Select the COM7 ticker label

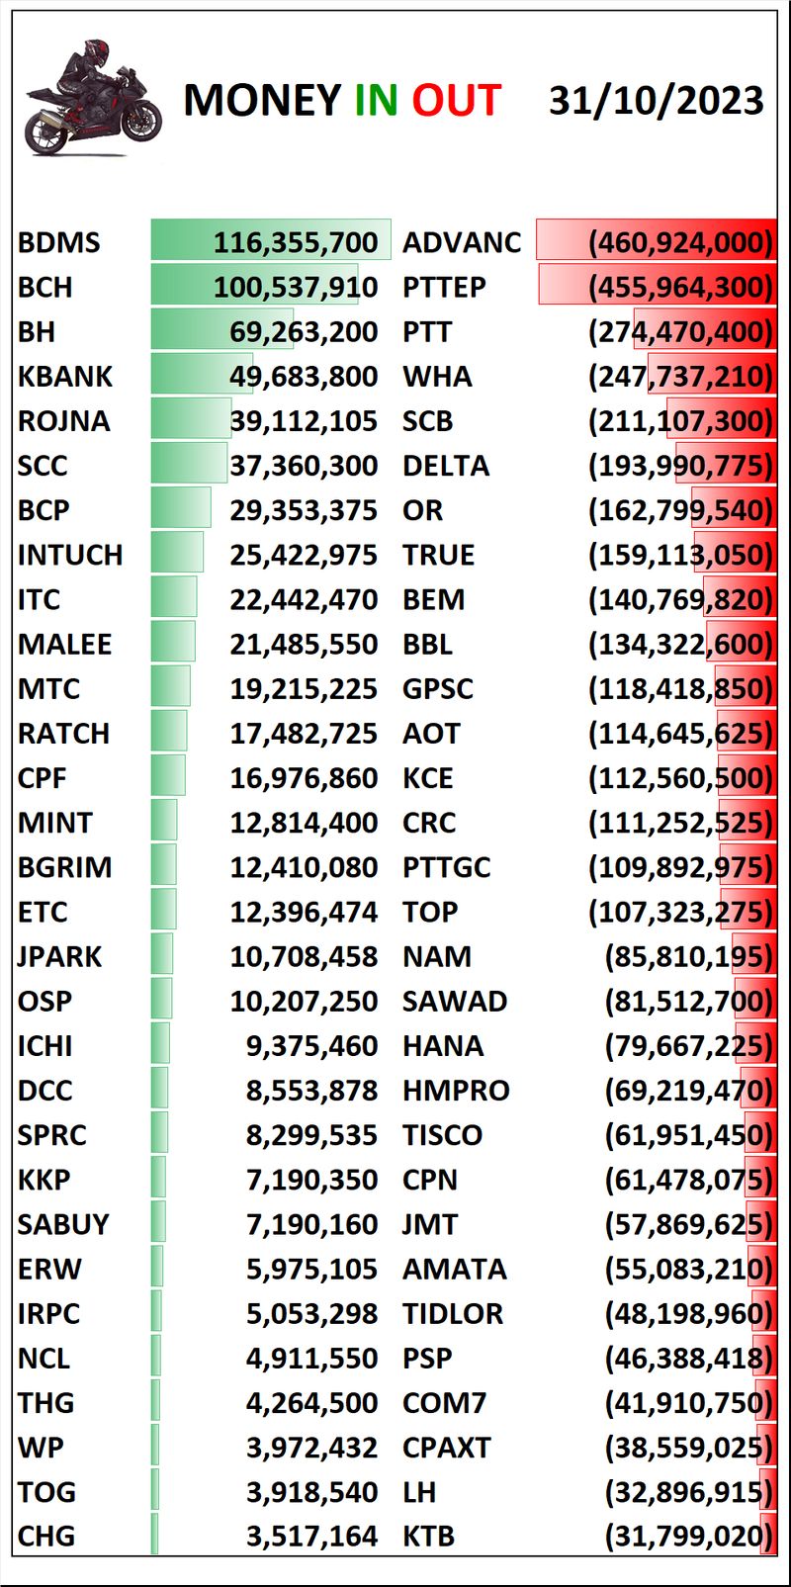coord(445,1403)
